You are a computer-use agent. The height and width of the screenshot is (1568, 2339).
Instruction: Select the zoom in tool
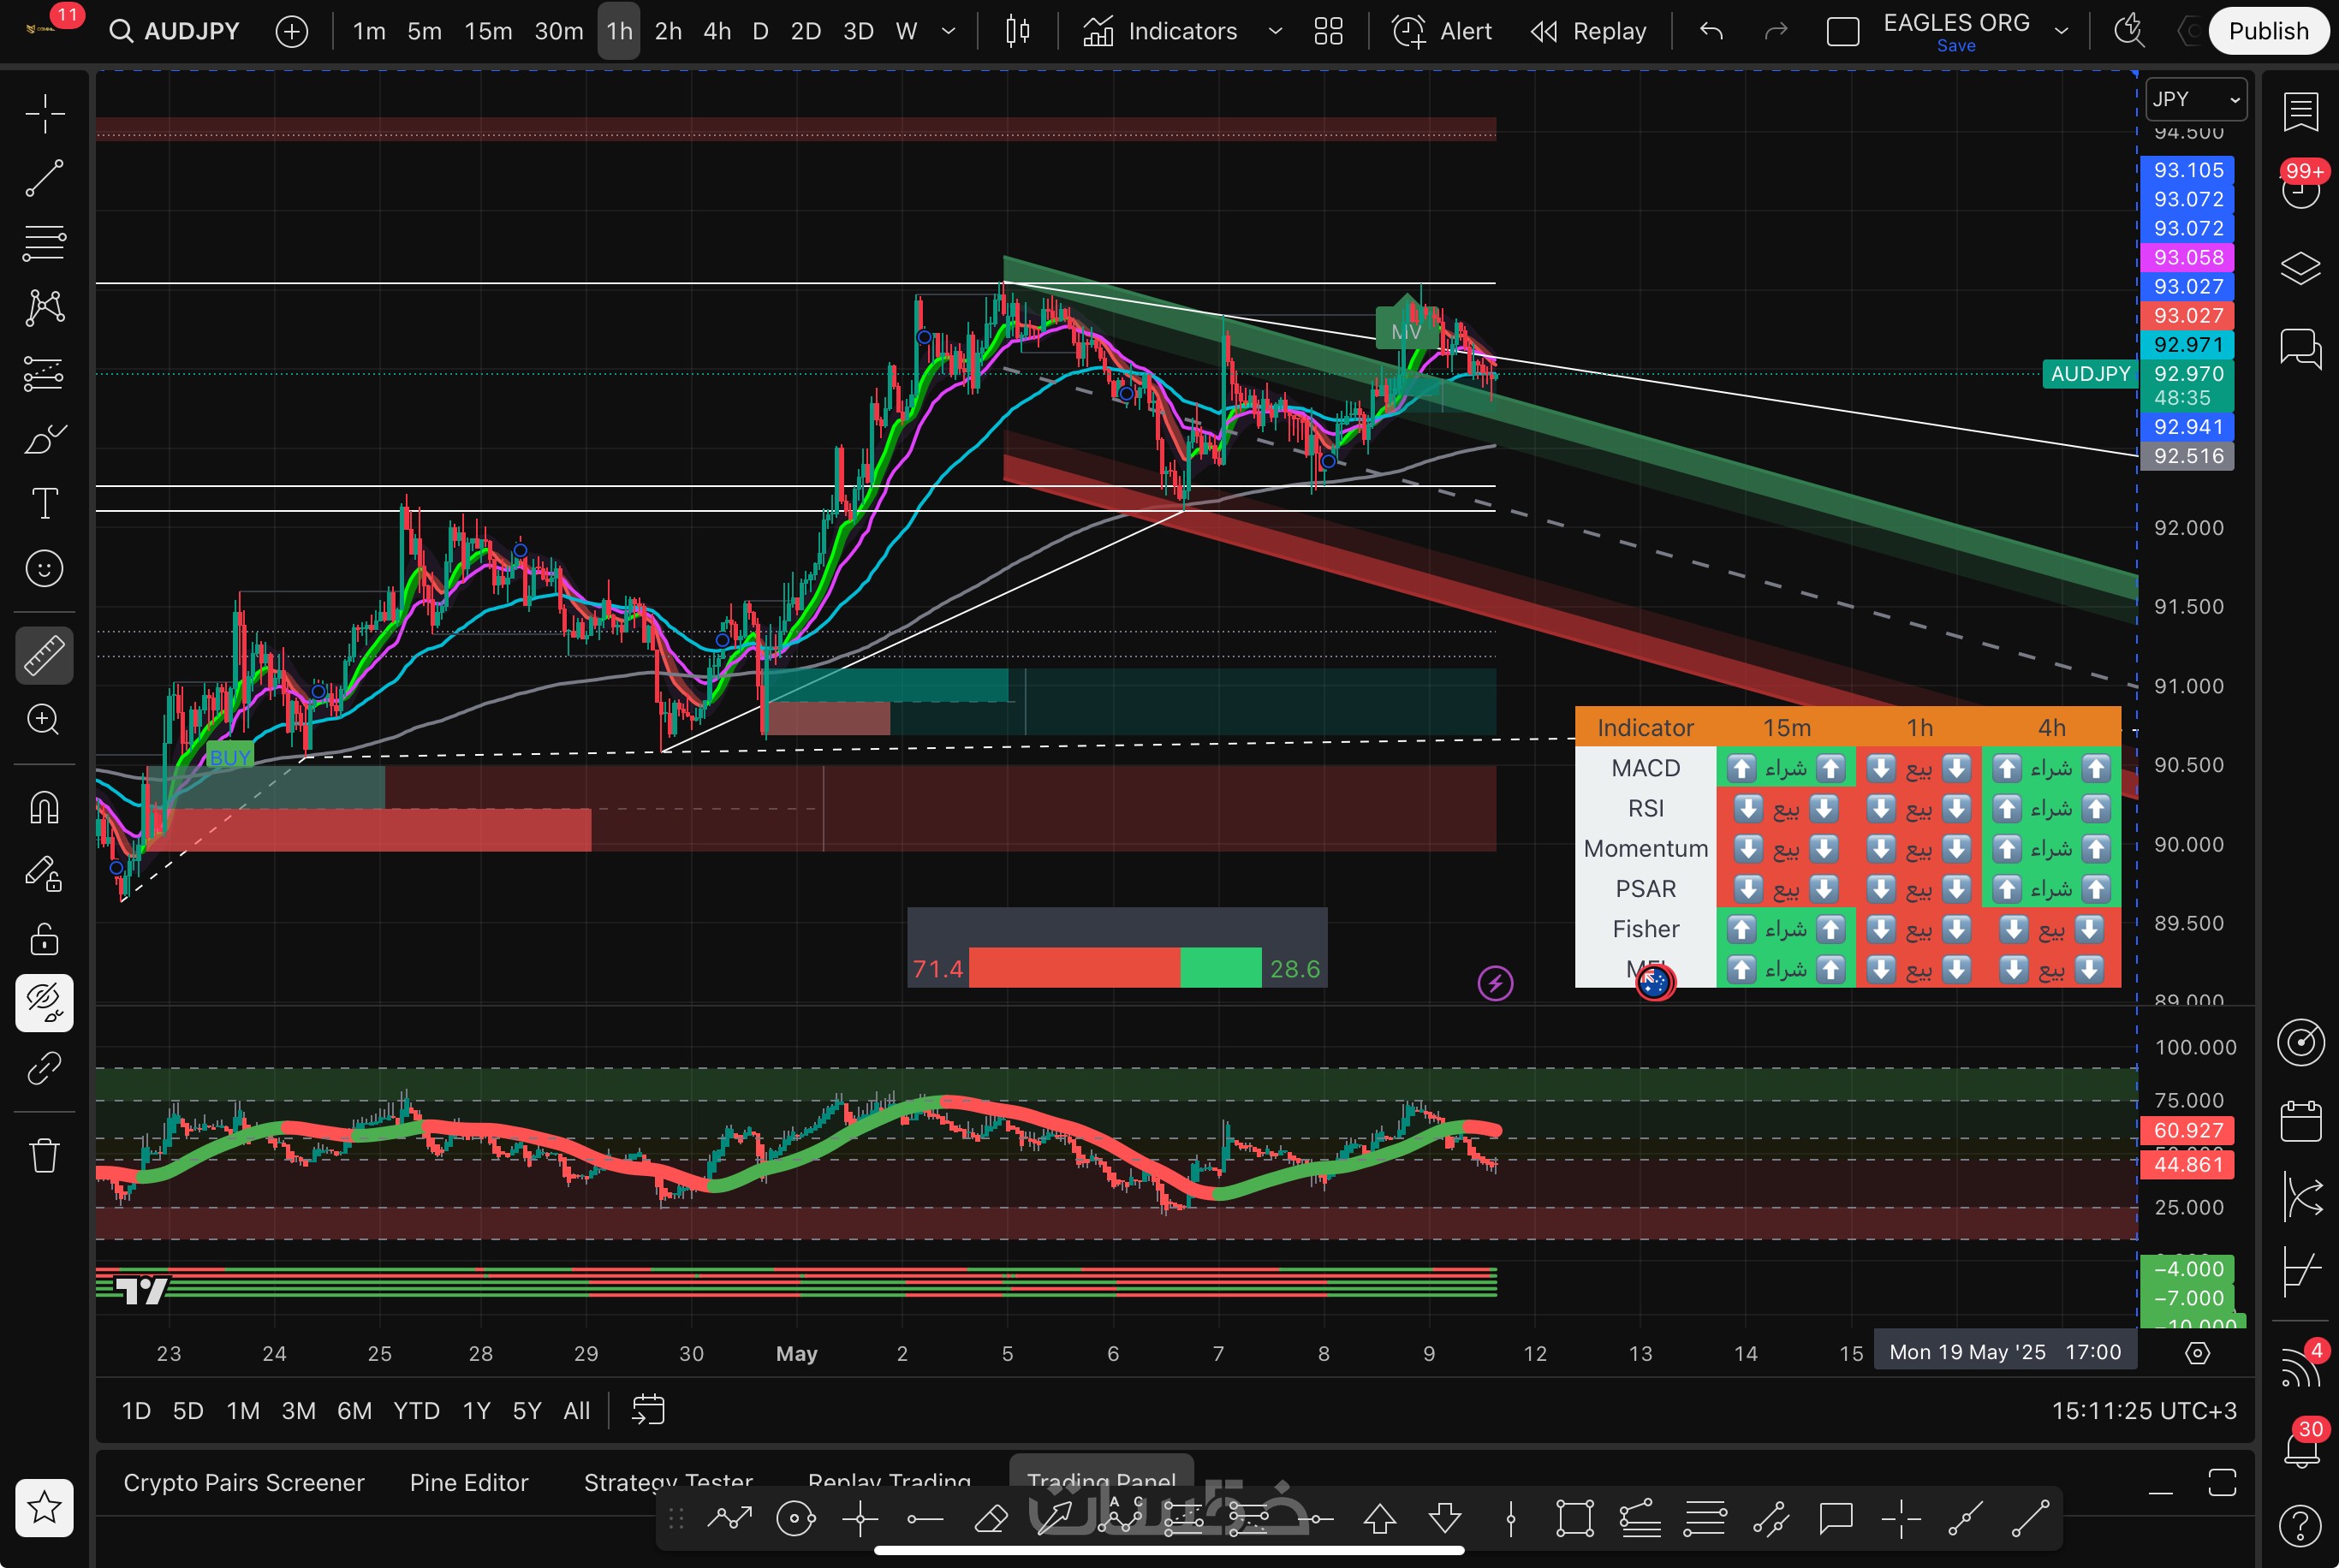click(x=44, y=719)
